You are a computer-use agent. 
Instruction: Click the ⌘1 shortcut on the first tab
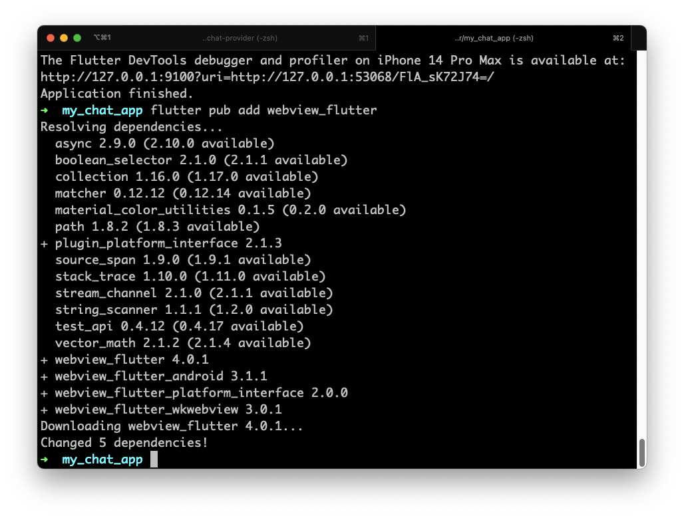pos(363,38)
